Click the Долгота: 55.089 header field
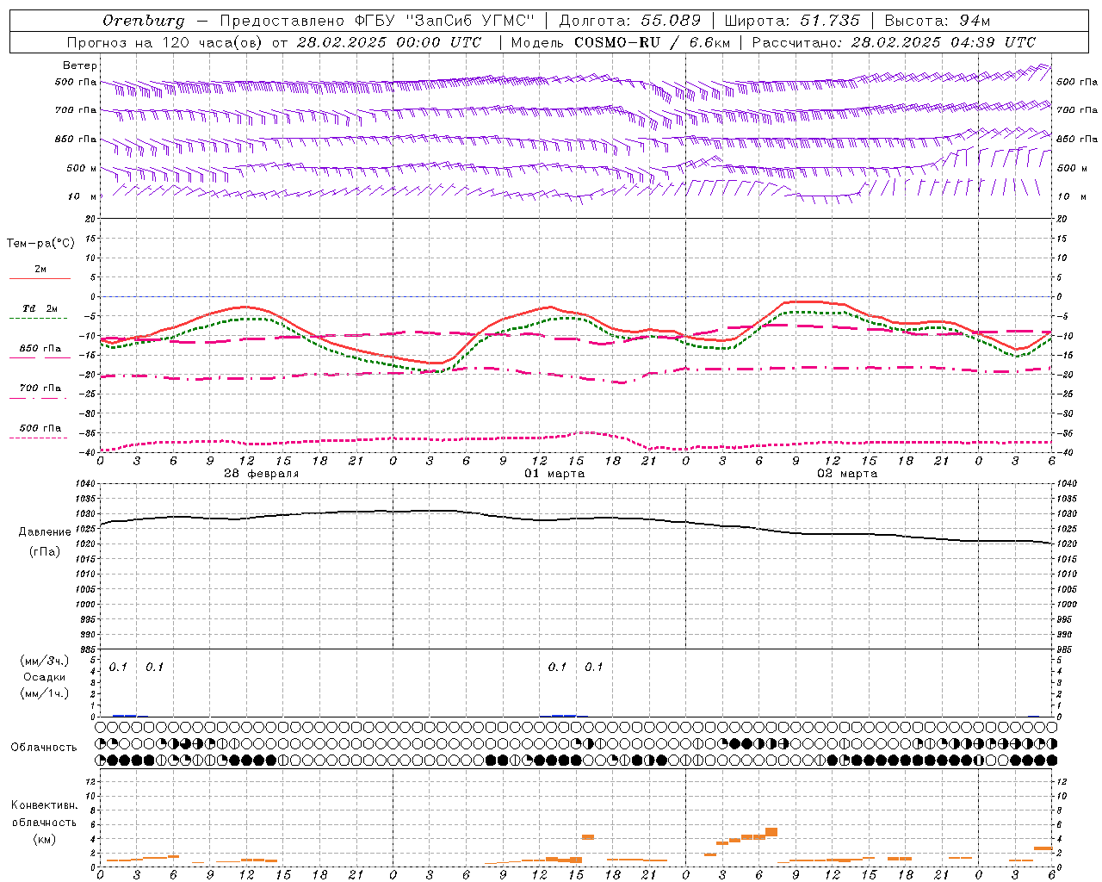 (630, 21)
